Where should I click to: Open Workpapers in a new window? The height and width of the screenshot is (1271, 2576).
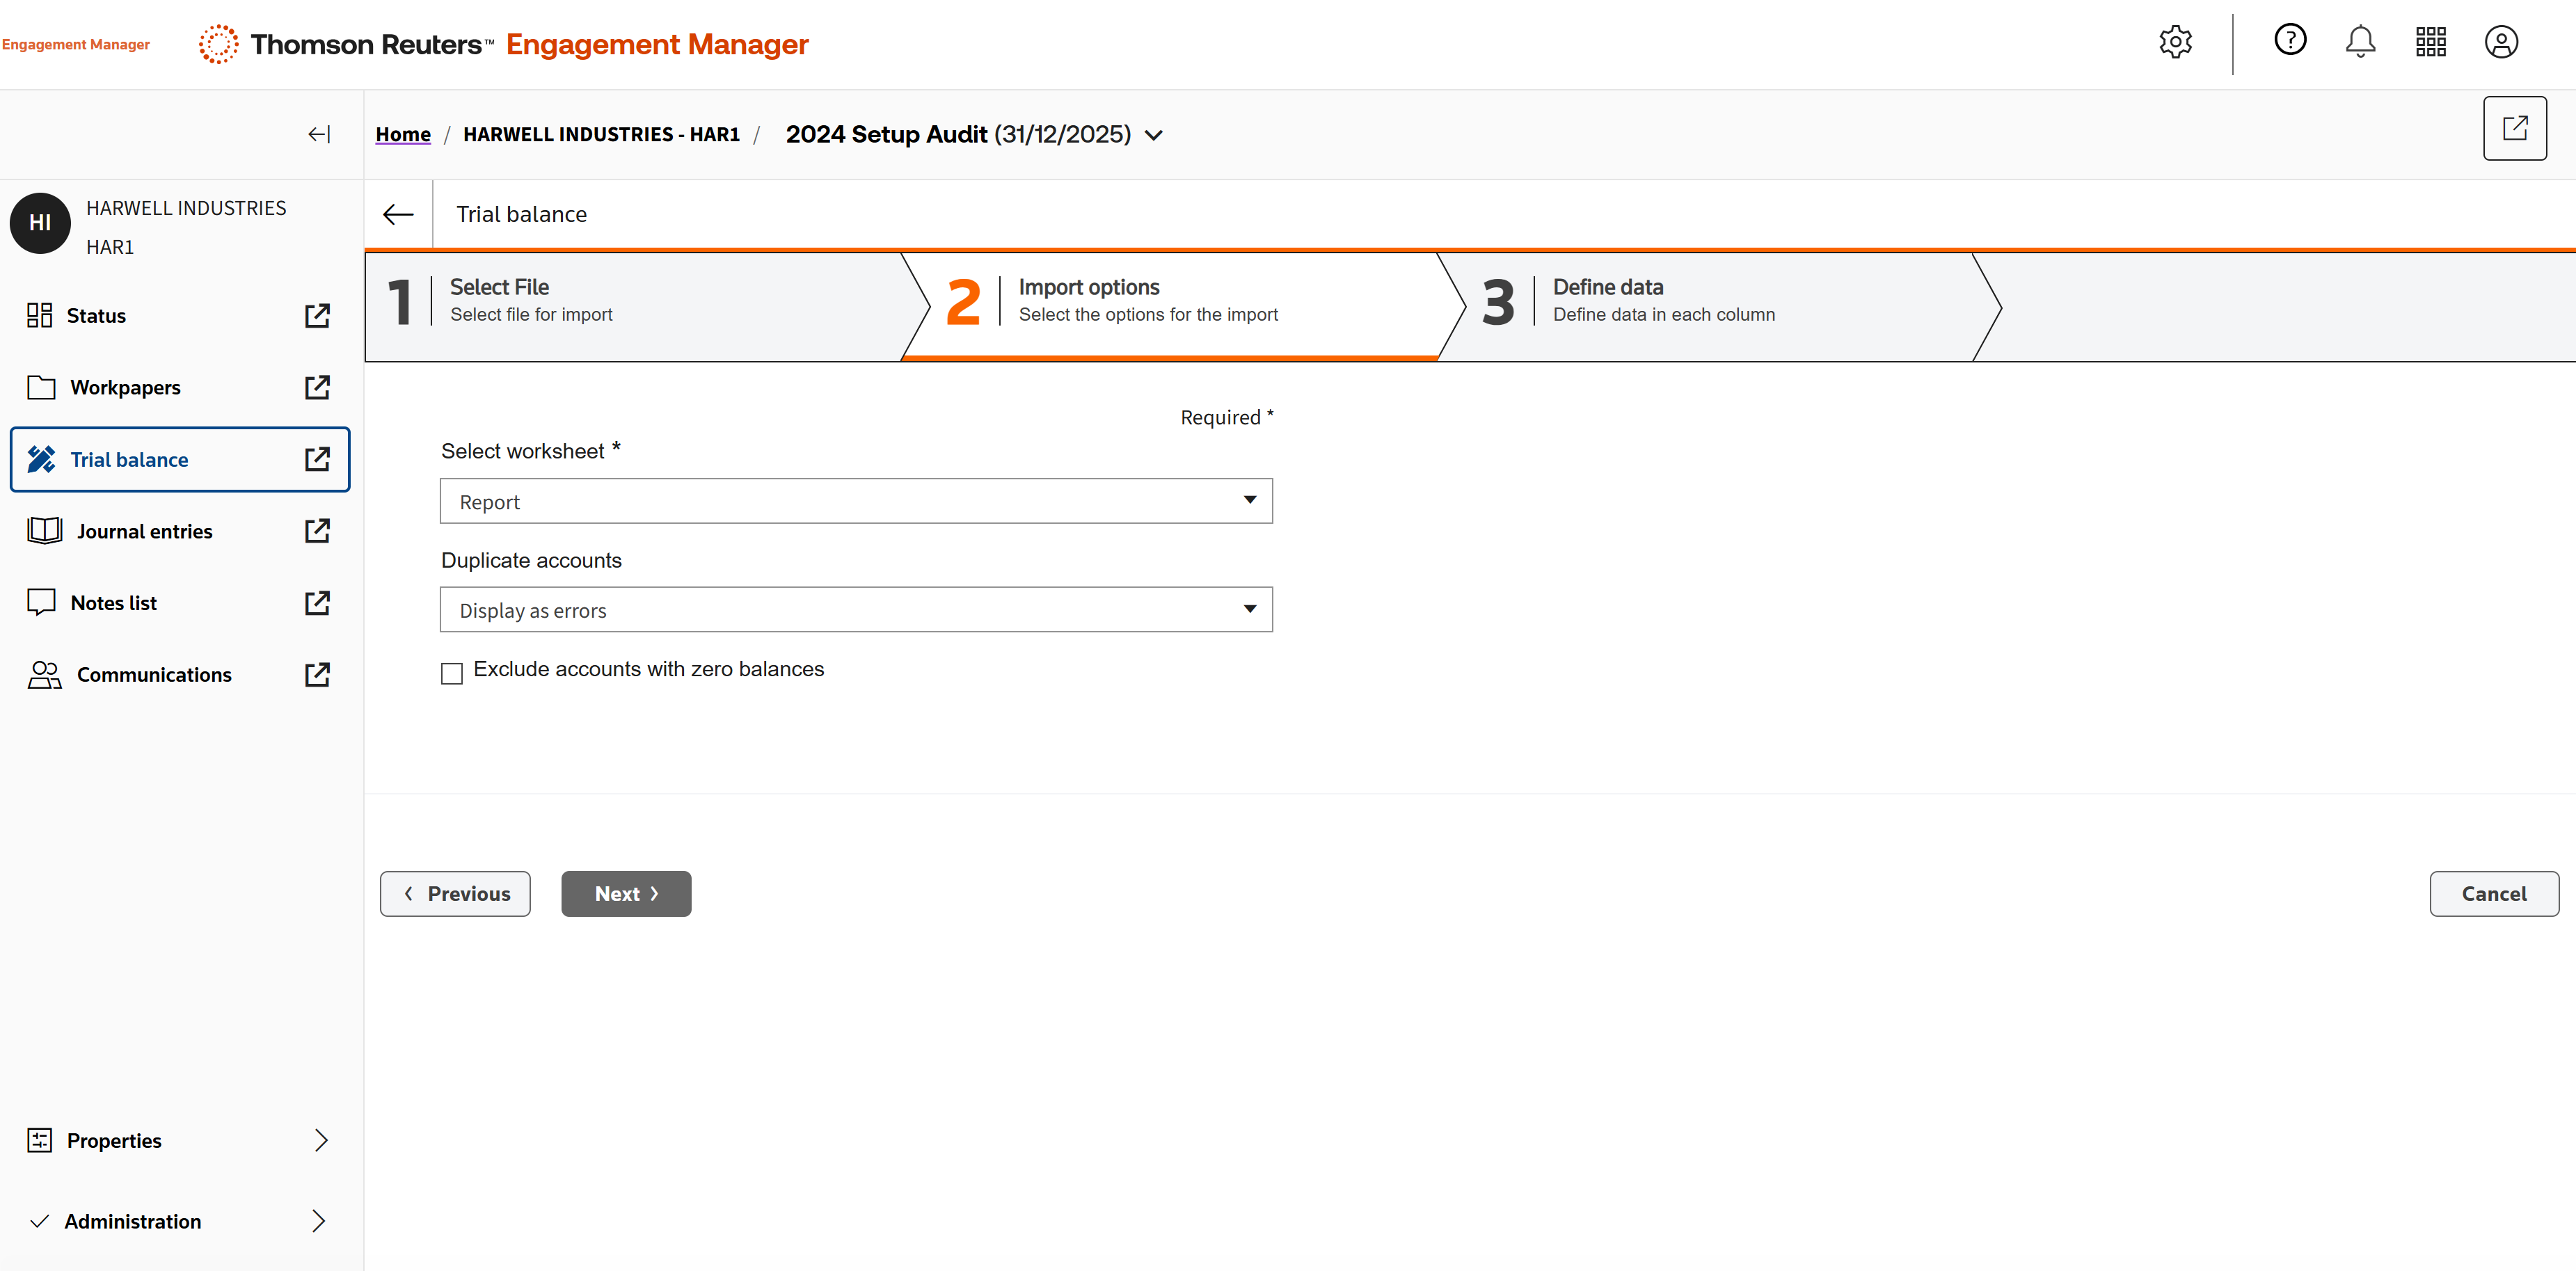(317, 387)
